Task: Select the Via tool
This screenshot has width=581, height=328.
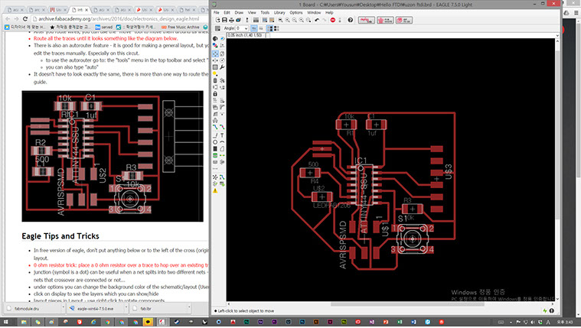Action: tap(215, 155)
